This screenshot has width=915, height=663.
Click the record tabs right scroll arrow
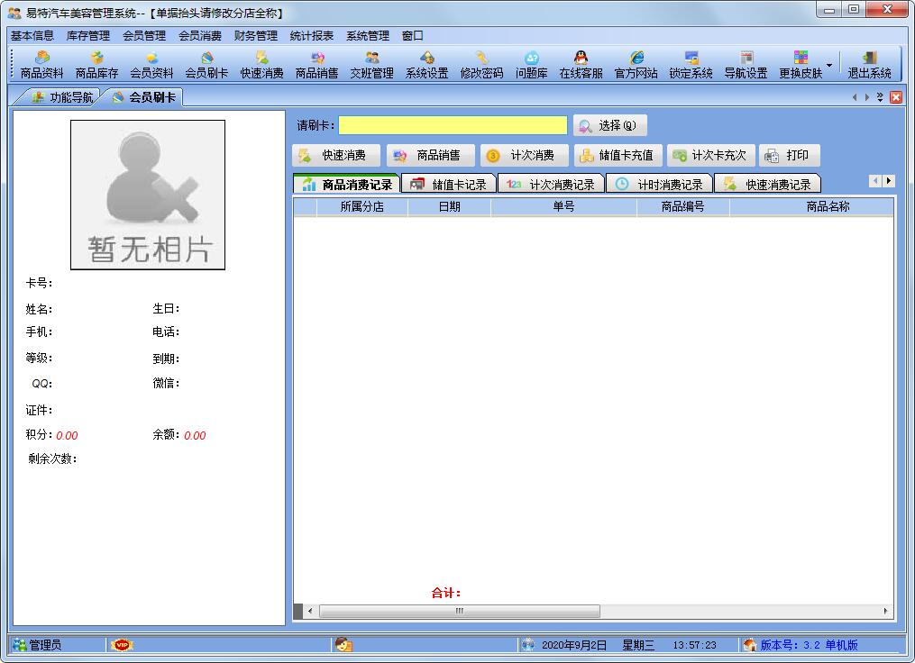889,180
